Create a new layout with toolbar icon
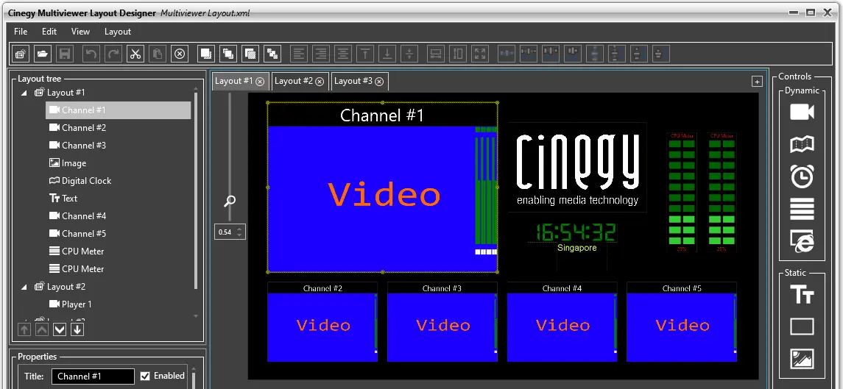The image size is (843, 389). coord(21,54)
